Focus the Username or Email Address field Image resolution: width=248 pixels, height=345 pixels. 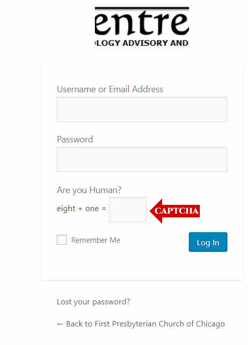(x=142, y=109)
